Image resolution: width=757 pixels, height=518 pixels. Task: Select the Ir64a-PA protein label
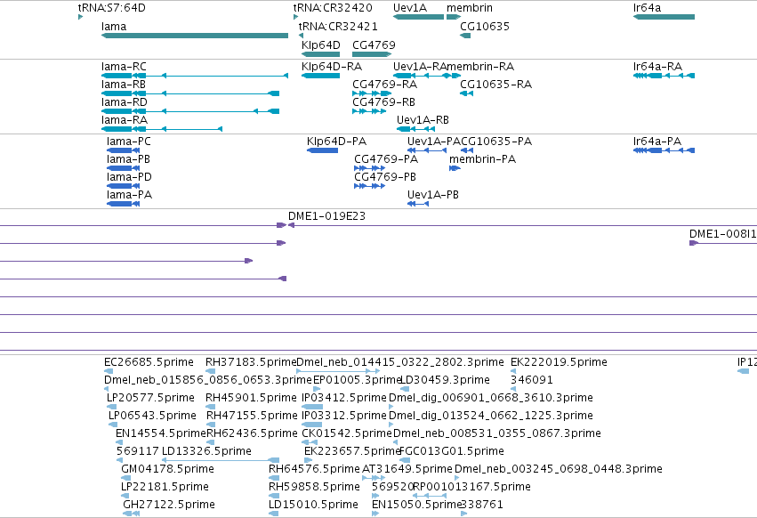(657, 142)
